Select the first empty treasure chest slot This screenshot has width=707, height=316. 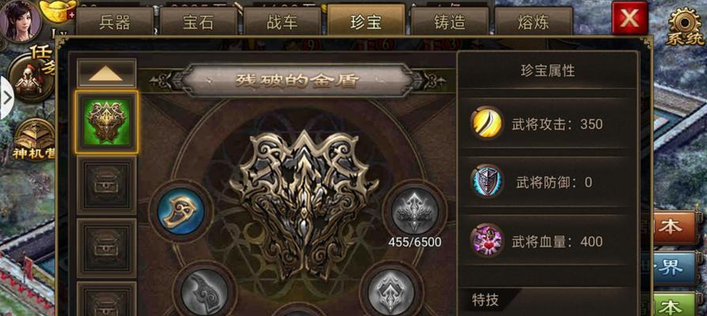[107, 185]
